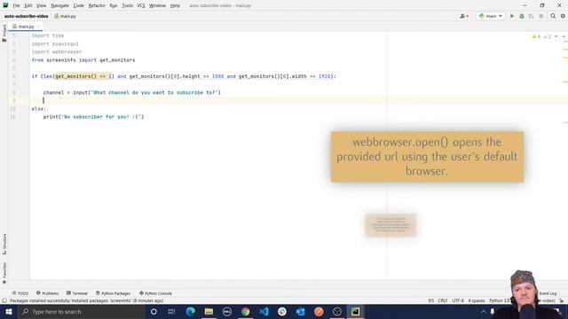The height and width of the screenshot is (319, 568).
Task: Click auto-subscribe-video breadcrumb
Action: (x=26, y=16)
